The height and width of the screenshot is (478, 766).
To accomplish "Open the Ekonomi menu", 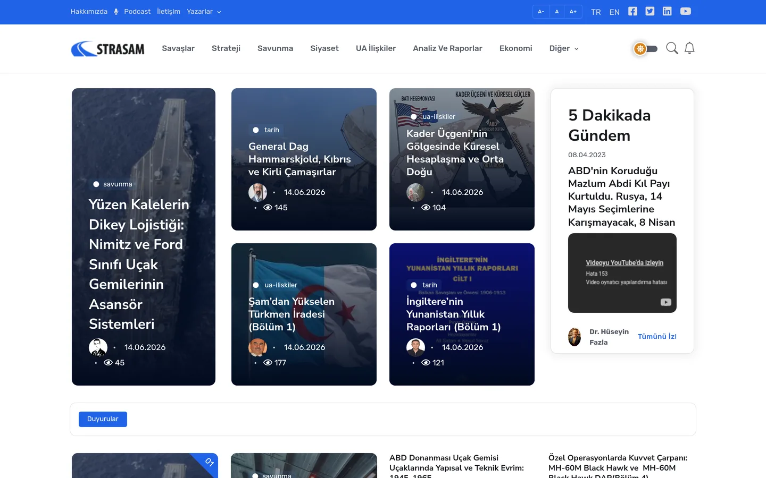I will click(x=515, y=48).
